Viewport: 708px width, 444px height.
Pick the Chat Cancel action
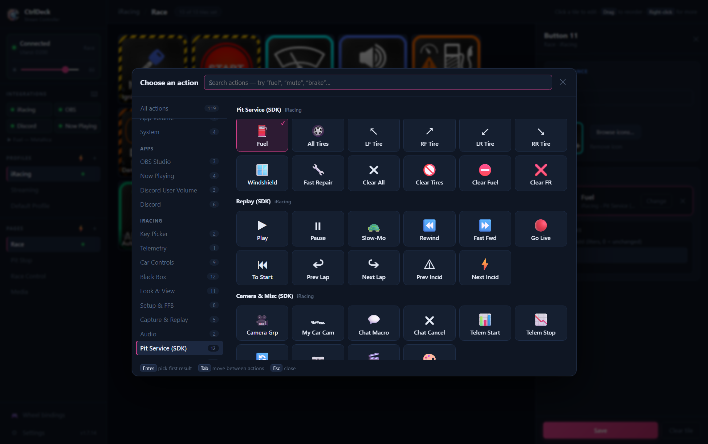430,323
